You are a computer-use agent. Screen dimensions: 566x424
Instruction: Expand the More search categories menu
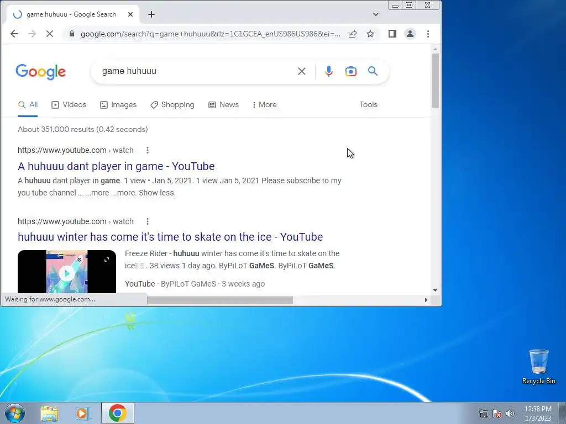(265, 104)
